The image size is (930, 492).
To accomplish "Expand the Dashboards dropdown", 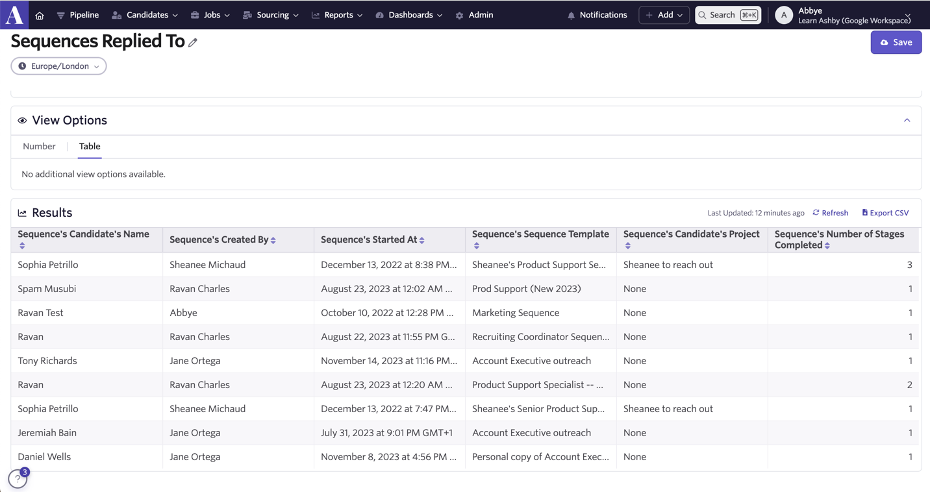I will point(409,15).
